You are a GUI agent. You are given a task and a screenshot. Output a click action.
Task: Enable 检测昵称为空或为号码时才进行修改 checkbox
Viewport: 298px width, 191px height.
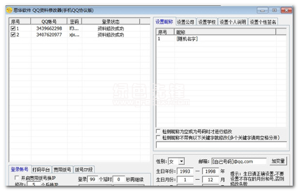158,131
